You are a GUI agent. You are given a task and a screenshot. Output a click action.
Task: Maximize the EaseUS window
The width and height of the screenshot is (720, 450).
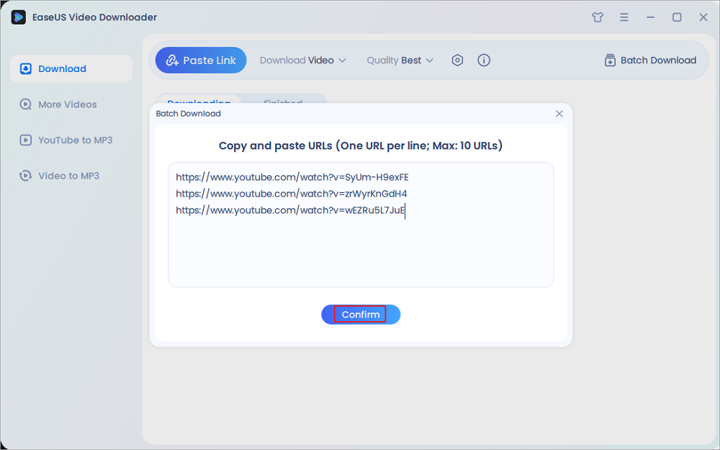point(677,17)
